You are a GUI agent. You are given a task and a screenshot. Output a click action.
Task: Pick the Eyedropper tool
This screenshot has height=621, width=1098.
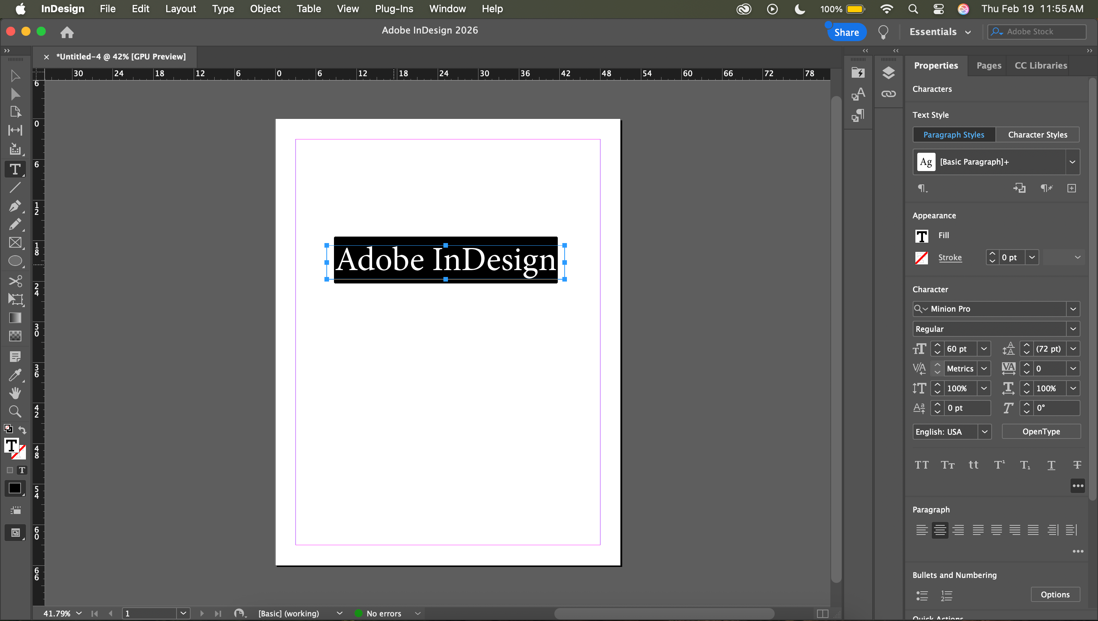point(15,375)
